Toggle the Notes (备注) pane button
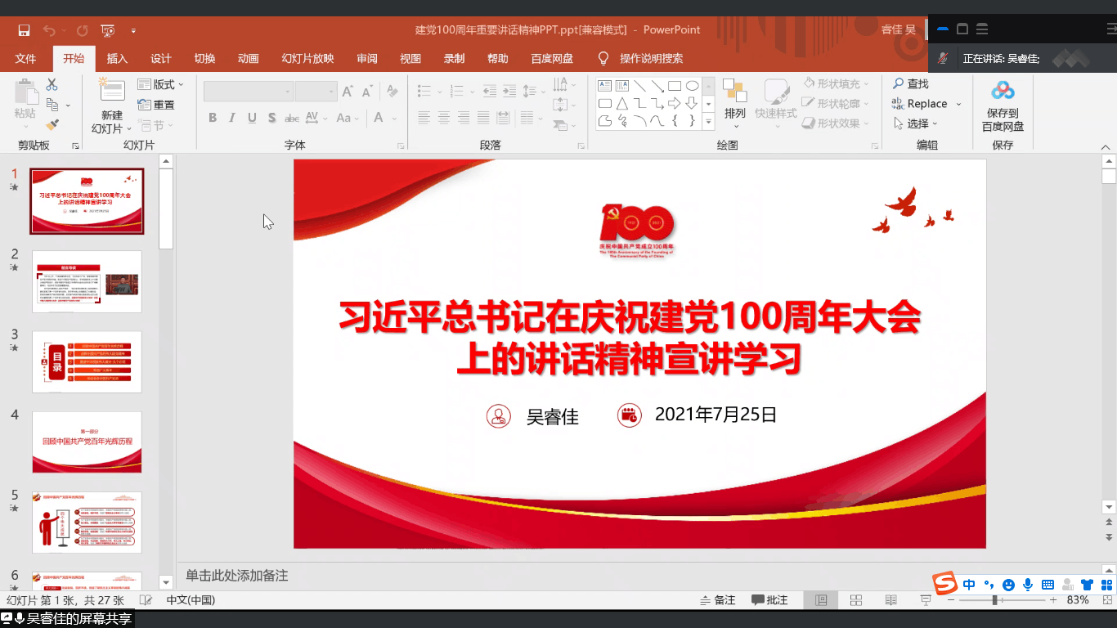The image size is (1117, 628). point(718,600)
